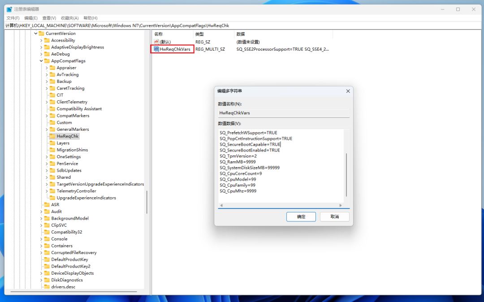This screenshot has width=484, height=302.
Task: Click the SQ_TpmVersion=2 line in value data
Action: 238,156
